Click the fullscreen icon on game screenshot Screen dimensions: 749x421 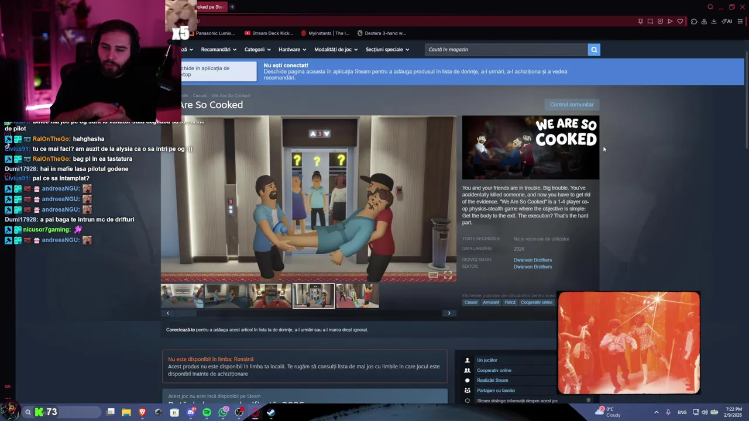tap(448, 275)
